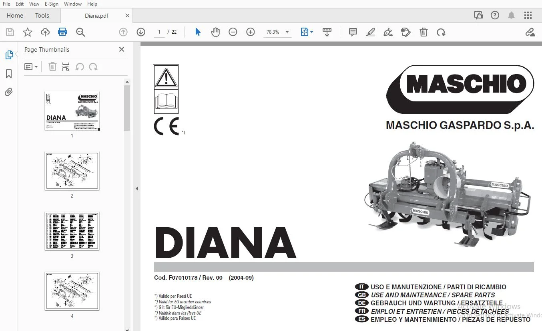The image size is (542, 331).
Task: Save the file with the floppy disk icon
Action: tap(10, 32)
